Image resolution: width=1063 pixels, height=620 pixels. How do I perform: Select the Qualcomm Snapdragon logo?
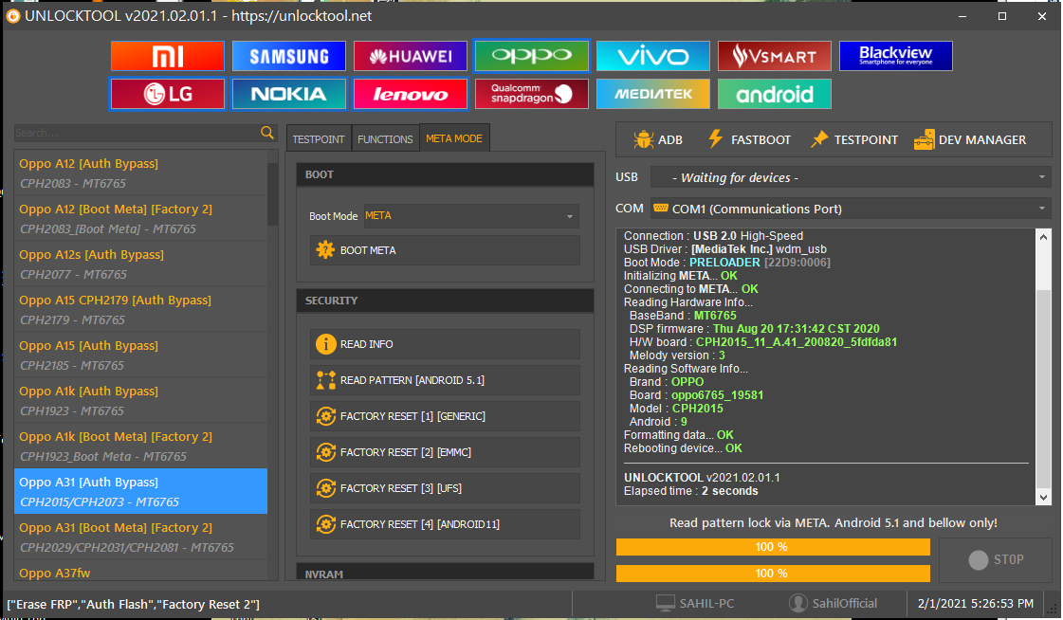click(531, 94)
